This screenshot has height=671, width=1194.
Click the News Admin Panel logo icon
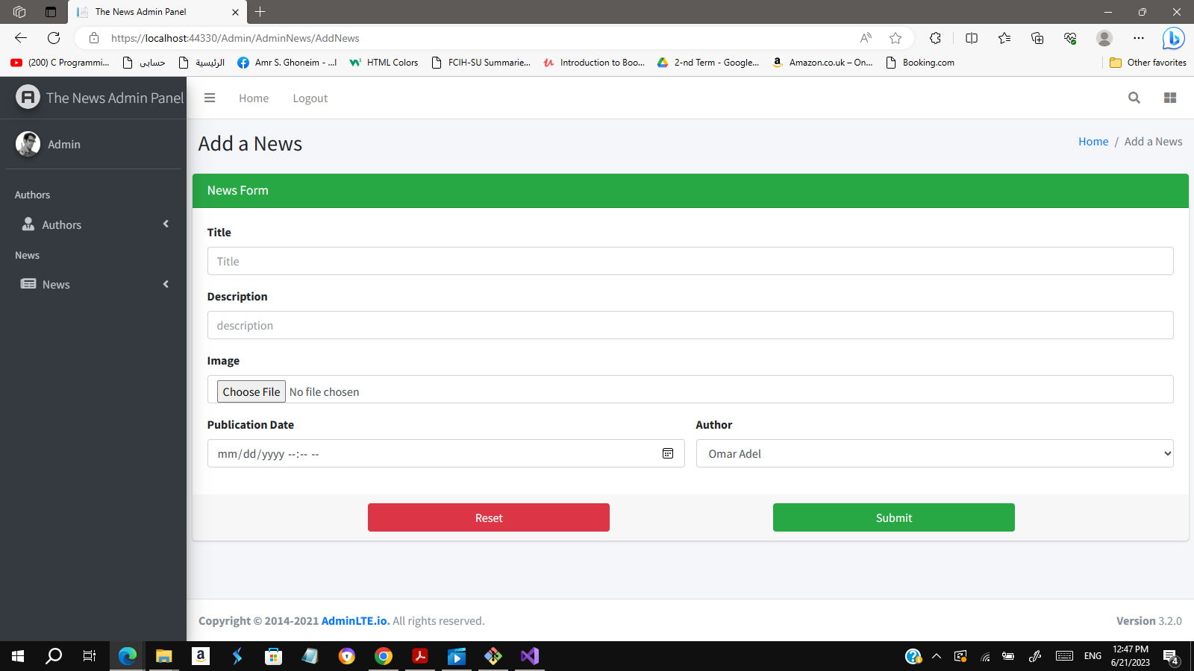pos(27,97)
